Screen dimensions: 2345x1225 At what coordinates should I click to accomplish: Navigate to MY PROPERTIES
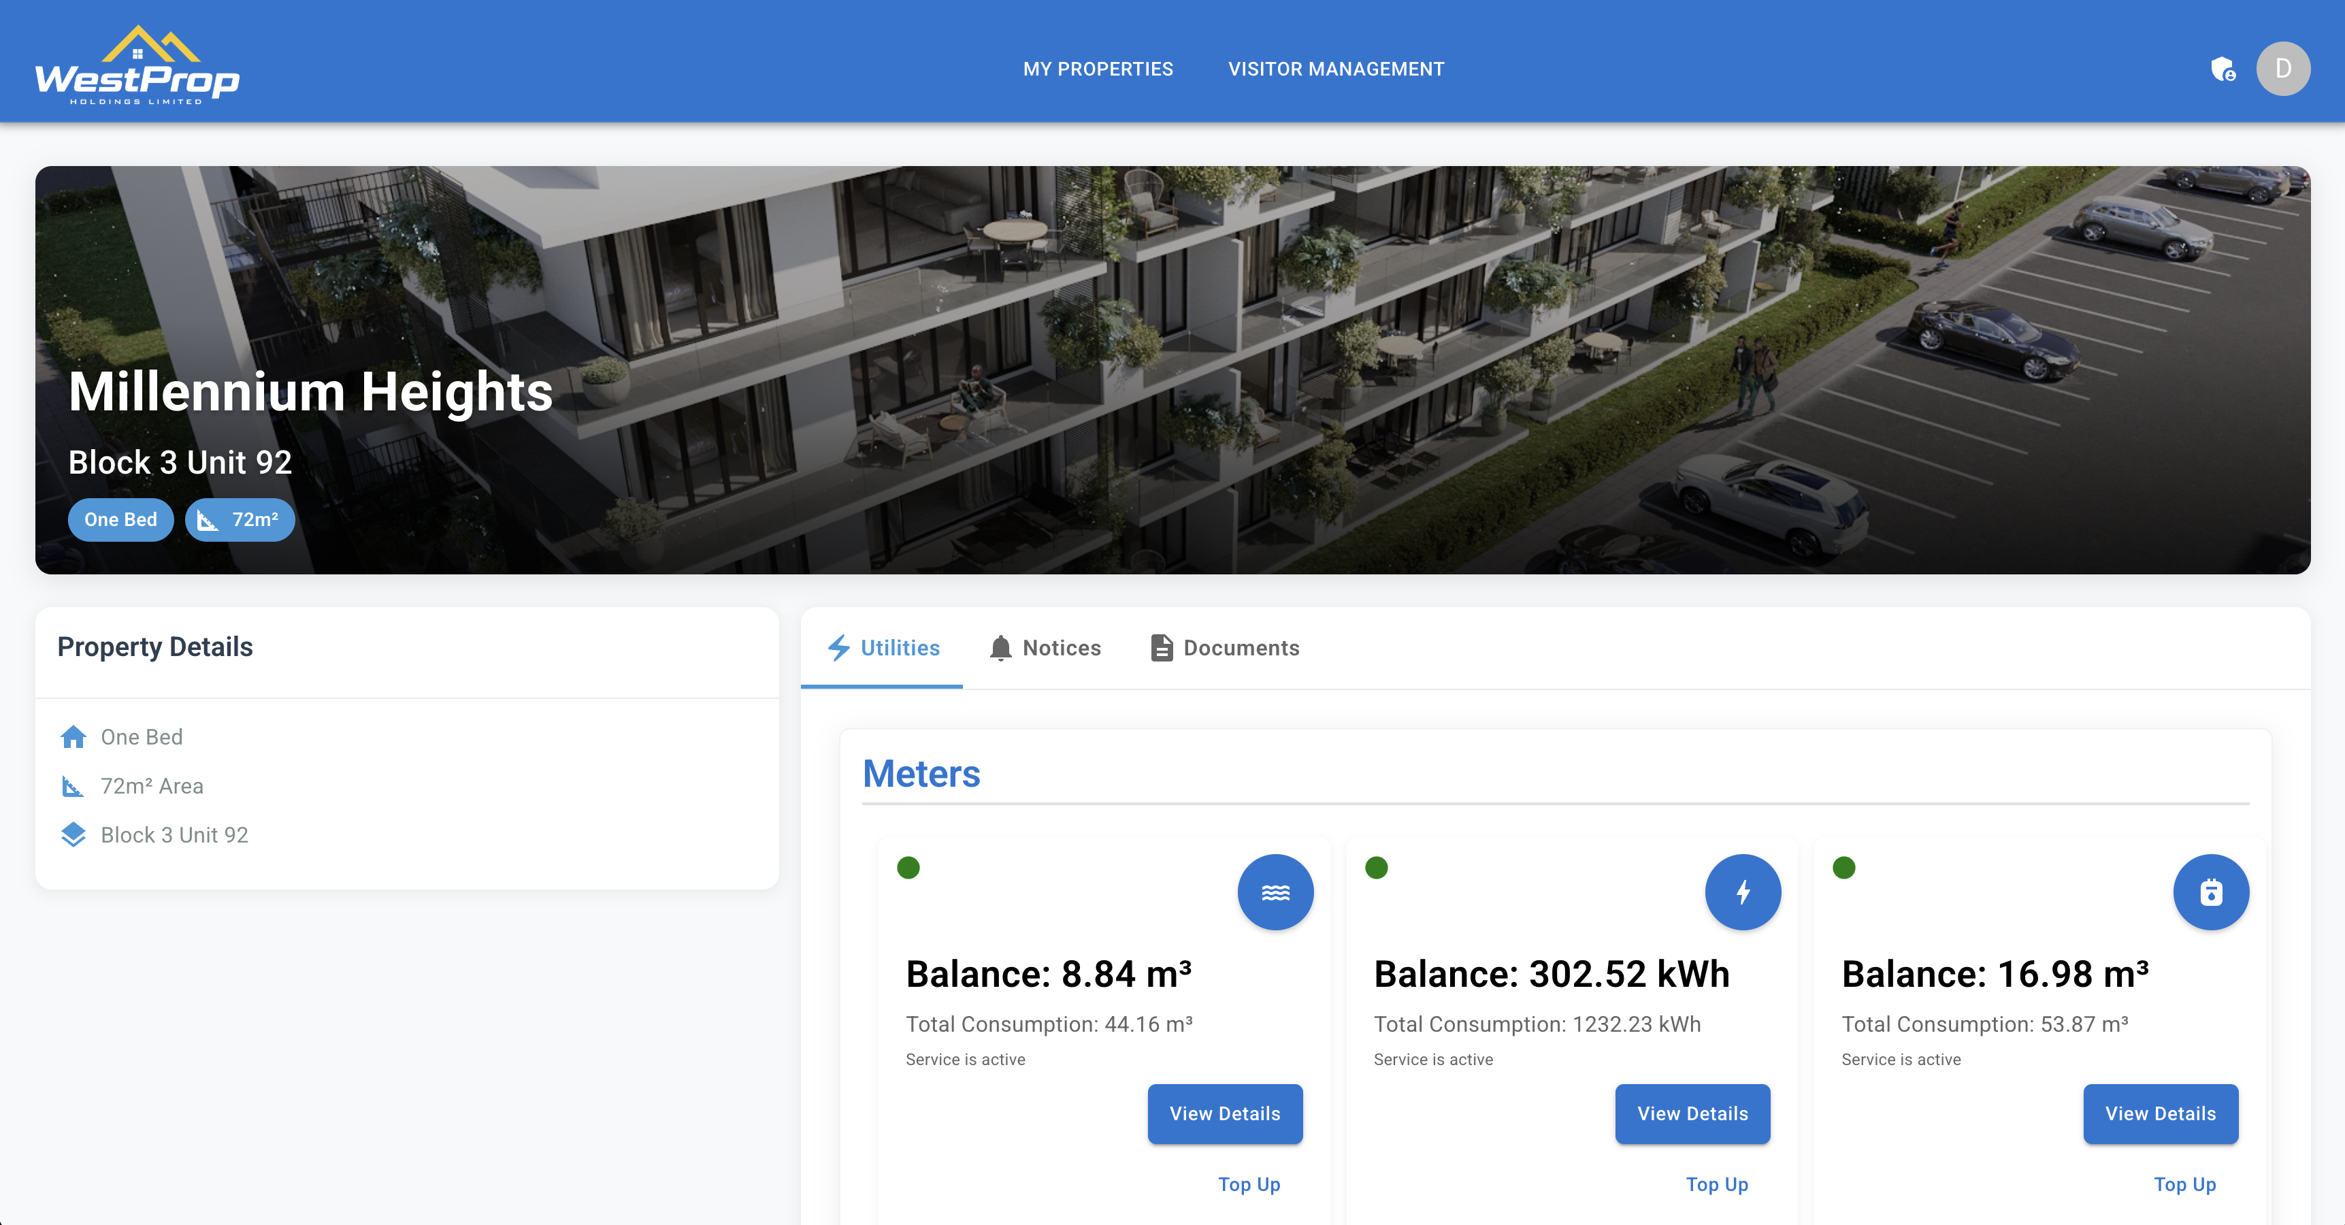click(x=1098, y=68)
